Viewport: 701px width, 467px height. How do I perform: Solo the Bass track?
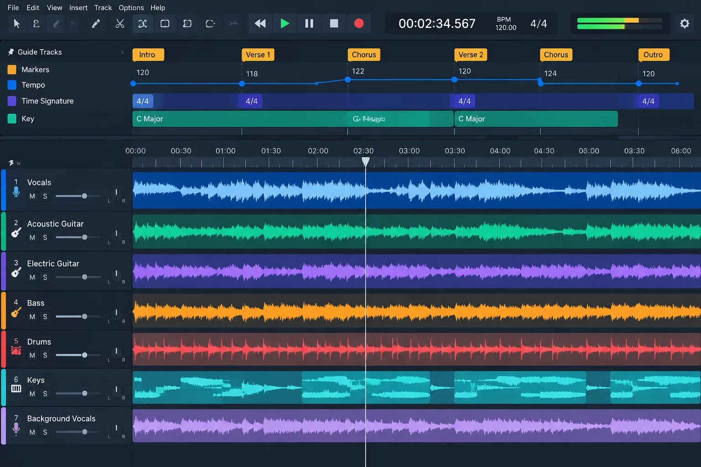tap(45, 317)
